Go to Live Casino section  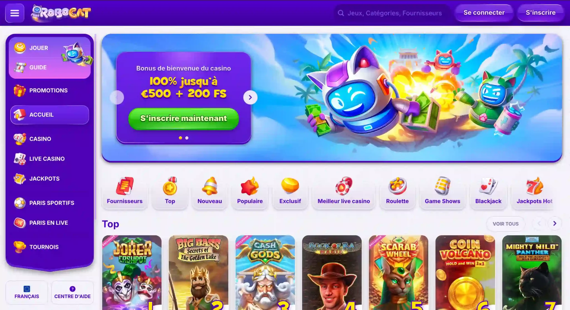click(x=47, y=159)
